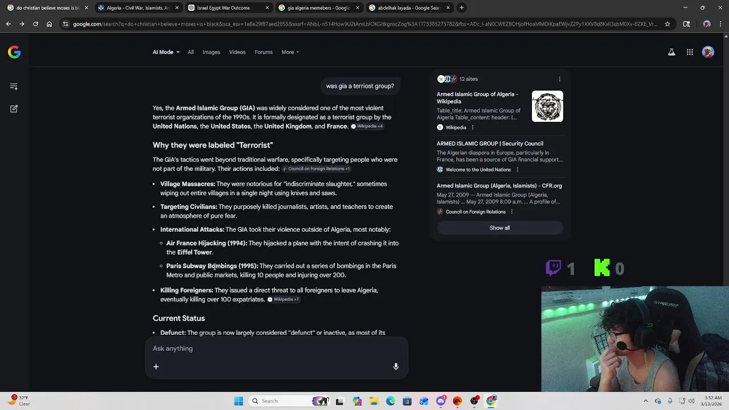Switch to the Images tab
Viewport: 729px width, 410px height.
click(x=211, y=52)
